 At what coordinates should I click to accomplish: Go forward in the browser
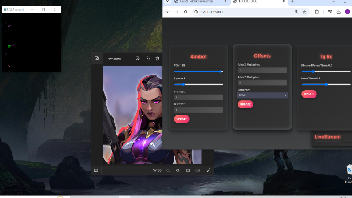tap(177, 12)
